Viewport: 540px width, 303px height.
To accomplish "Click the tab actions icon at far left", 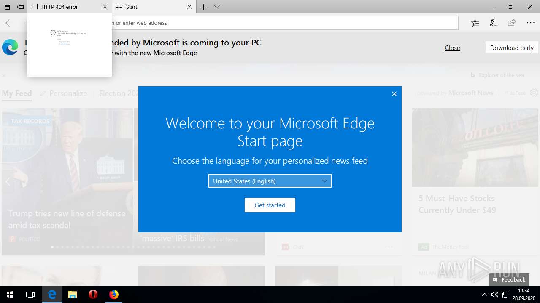I will tap(7, 7).
